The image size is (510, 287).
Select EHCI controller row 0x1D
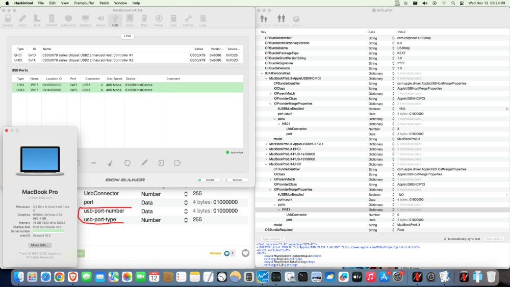pos(127,55)
